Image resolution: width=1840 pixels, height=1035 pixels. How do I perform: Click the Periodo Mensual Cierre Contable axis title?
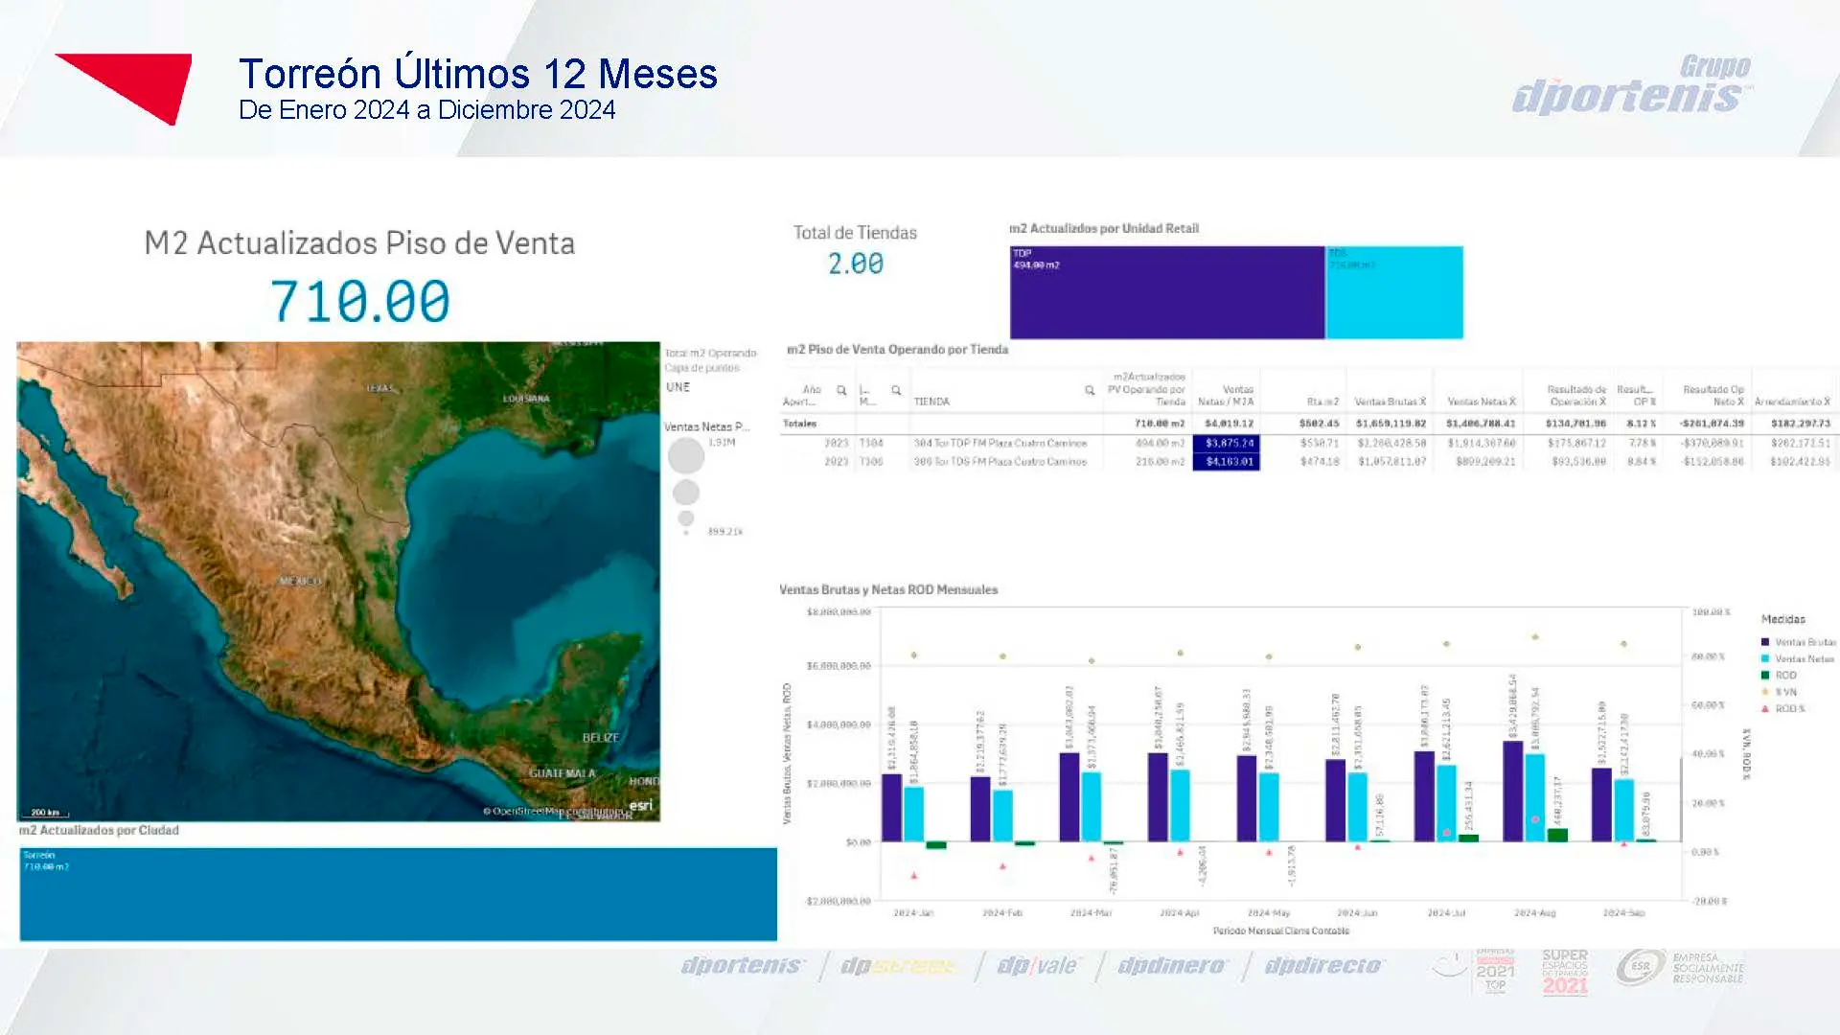pos(1280,931)
